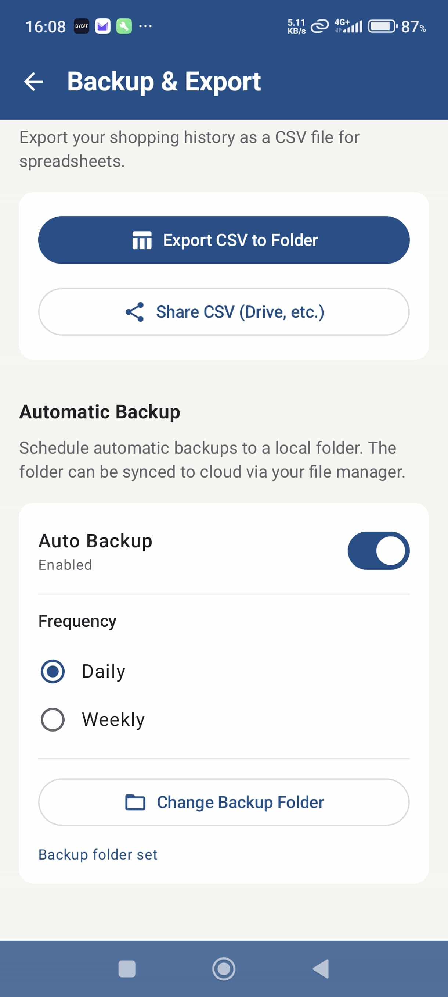Open the Gmail notification icon in status bar
The image size is (448, 997).
click(x=103, y=26)
